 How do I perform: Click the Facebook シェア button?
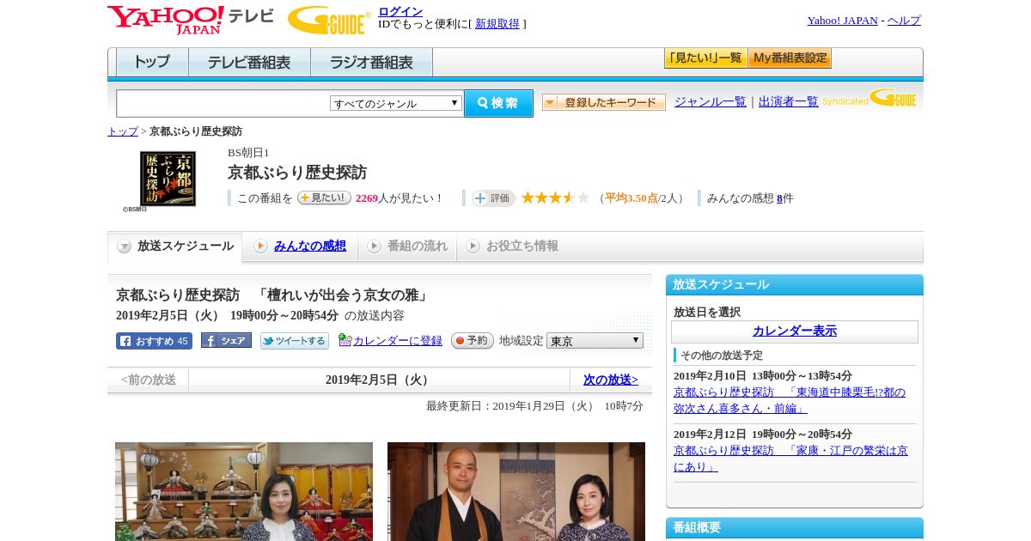pos(226,340)
